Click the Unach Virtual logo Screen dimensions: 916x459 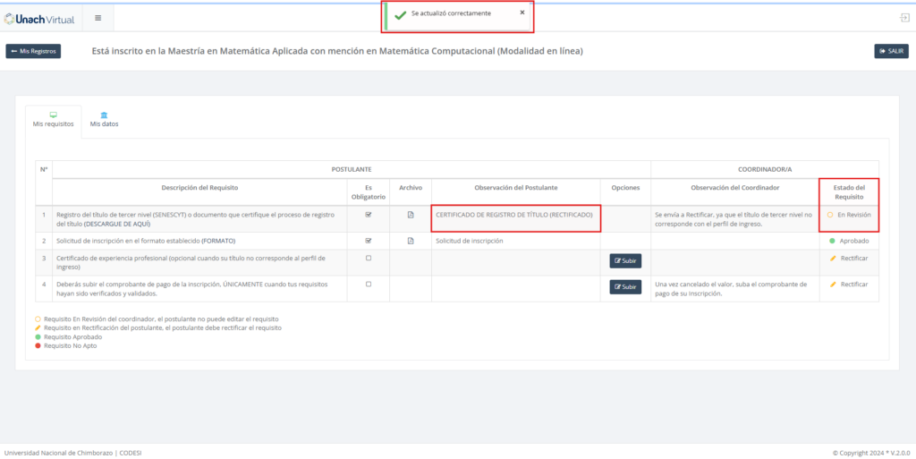point(39,18)
